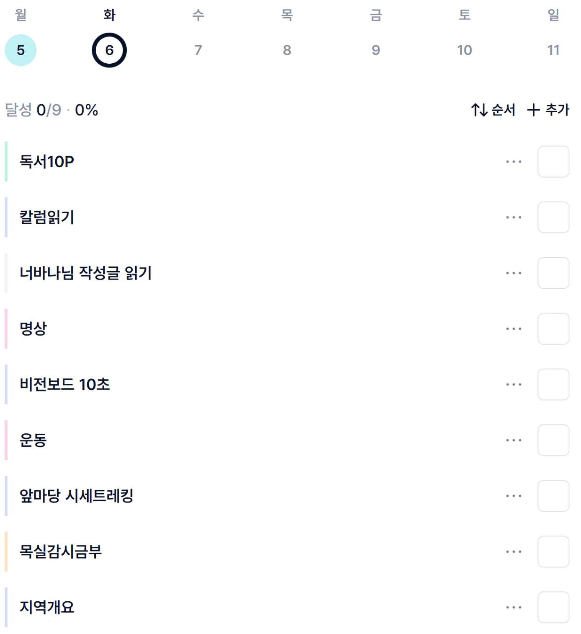Viewport: 581px width, 634px height.
Task: Open the more options menu for 운동
Action: pos(514,440)
